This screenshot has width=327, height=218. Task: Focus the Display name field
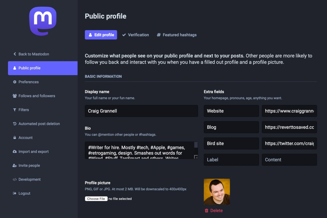click(141, 111)
